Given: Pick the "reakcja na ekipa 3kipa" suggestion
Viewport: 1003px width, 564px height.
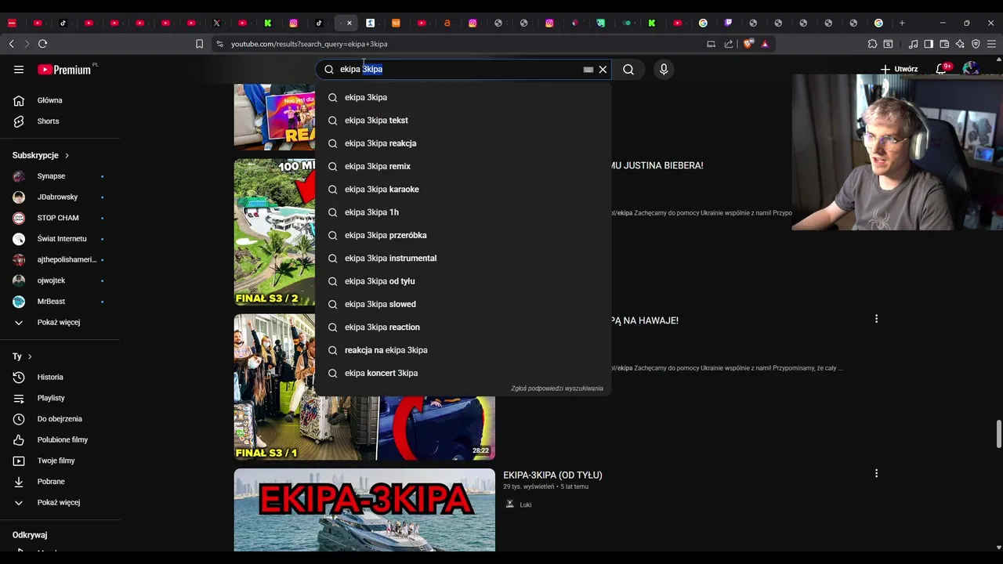Looking at the screenshot, I should point(462,350).
